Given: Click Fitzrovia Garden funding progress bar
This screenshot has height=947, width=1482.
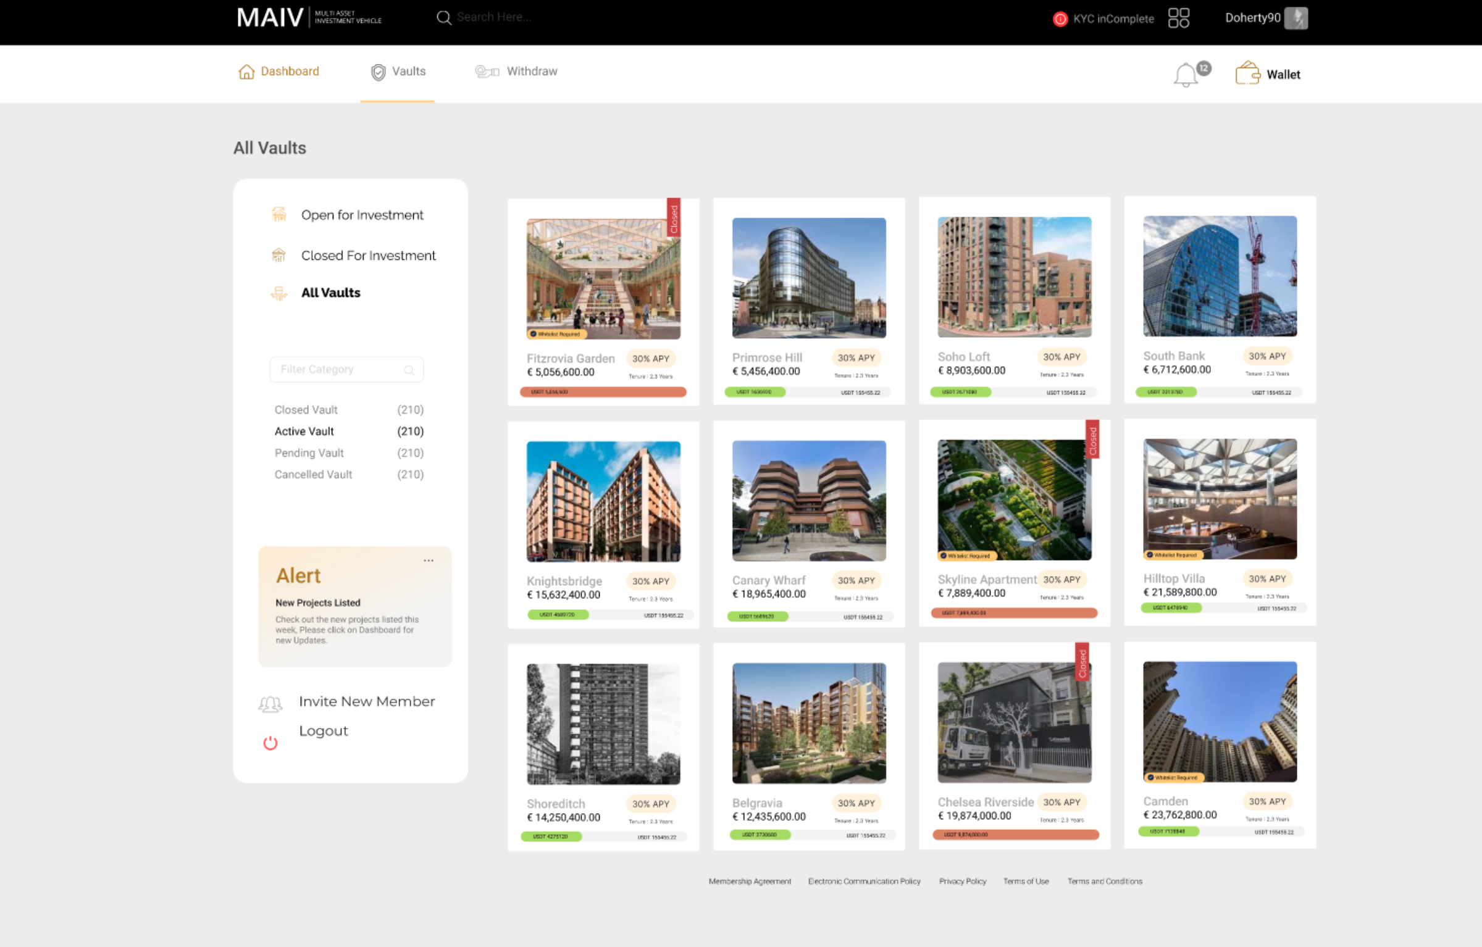Looking at the screenshot, I should point(603,391).
